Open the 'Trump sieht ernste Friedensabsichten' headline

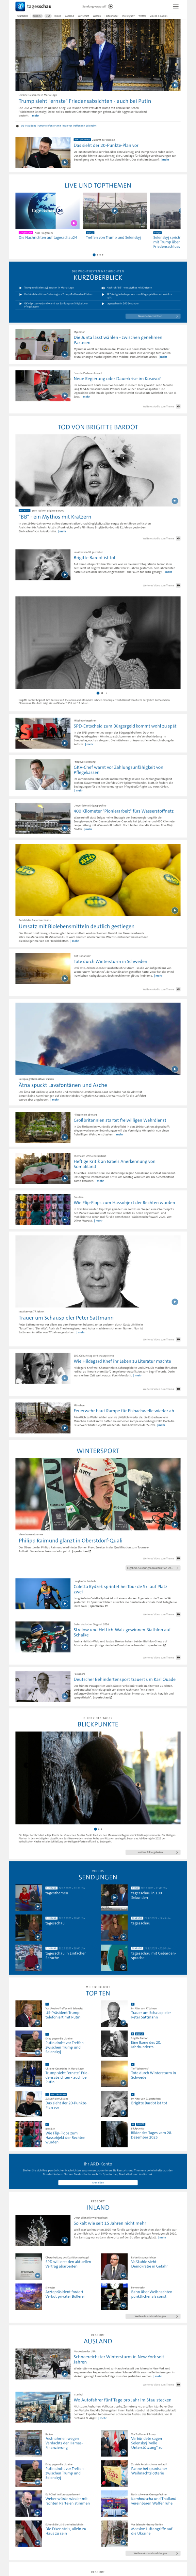84,101
